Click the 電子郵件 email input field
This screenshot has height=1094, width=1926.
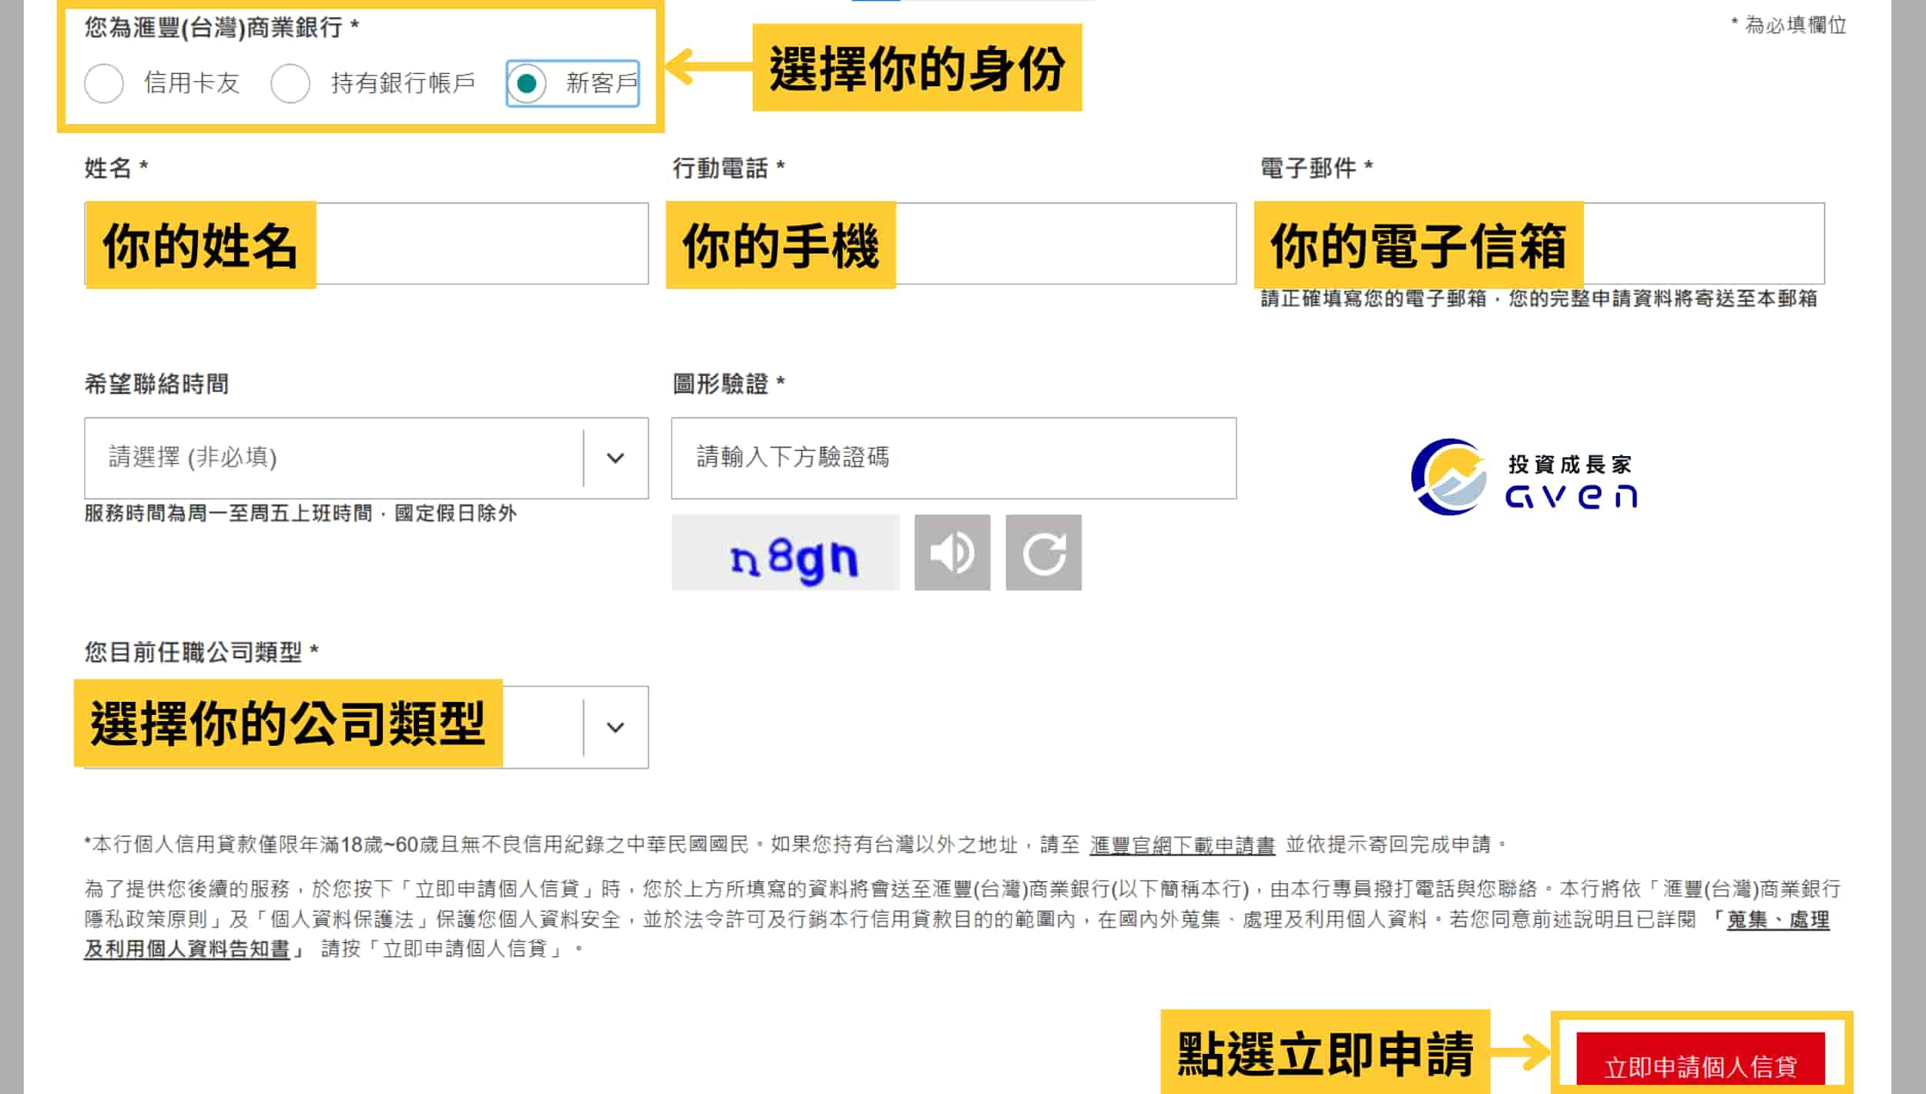[x=1542, y=243]
